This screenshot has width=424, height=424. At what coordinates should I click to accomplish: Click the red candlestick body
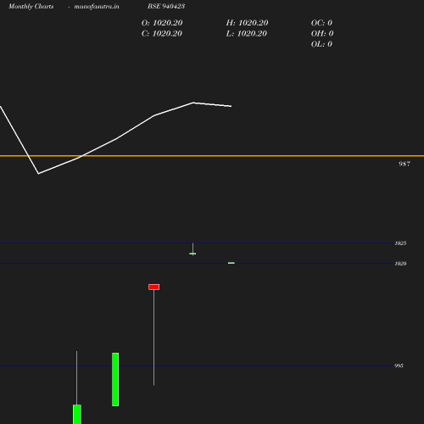tap(154, 287)
